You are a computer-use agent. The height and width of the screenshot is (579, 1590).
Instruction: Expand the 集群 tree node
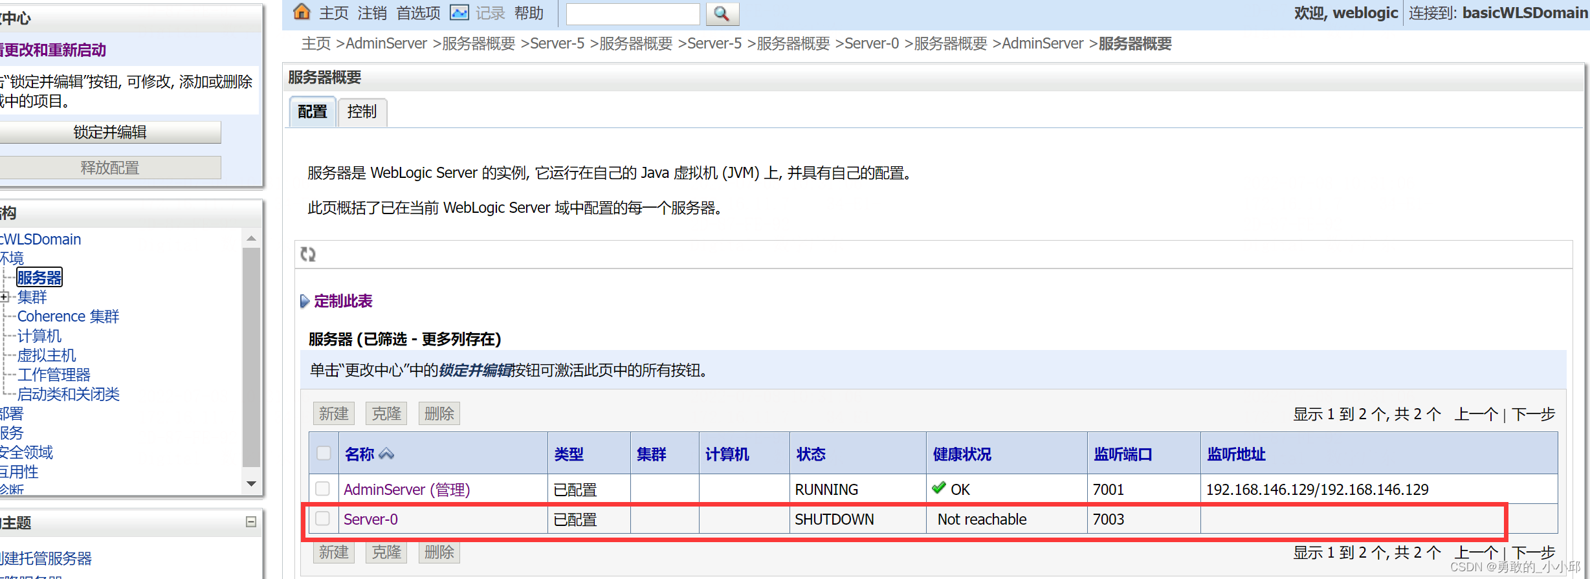[5, 297]
